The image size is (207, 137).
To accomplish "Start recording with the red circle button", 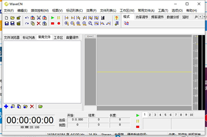I will tap(59, 23).
